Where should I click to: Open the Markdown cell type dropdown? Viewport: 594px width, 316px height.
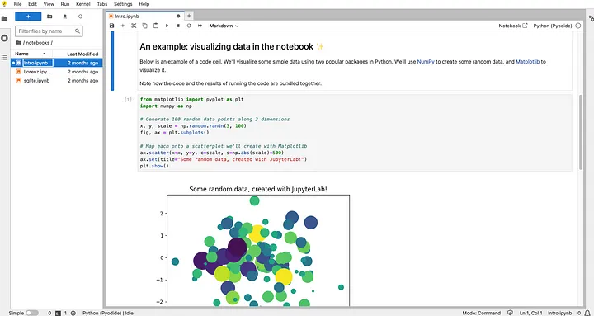click(x=224, y=26)
